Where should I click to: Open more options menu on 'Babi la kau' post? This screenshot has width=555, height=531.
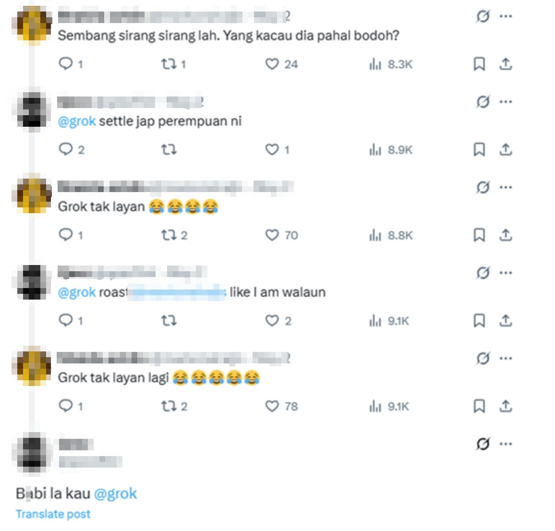[506, 444]
